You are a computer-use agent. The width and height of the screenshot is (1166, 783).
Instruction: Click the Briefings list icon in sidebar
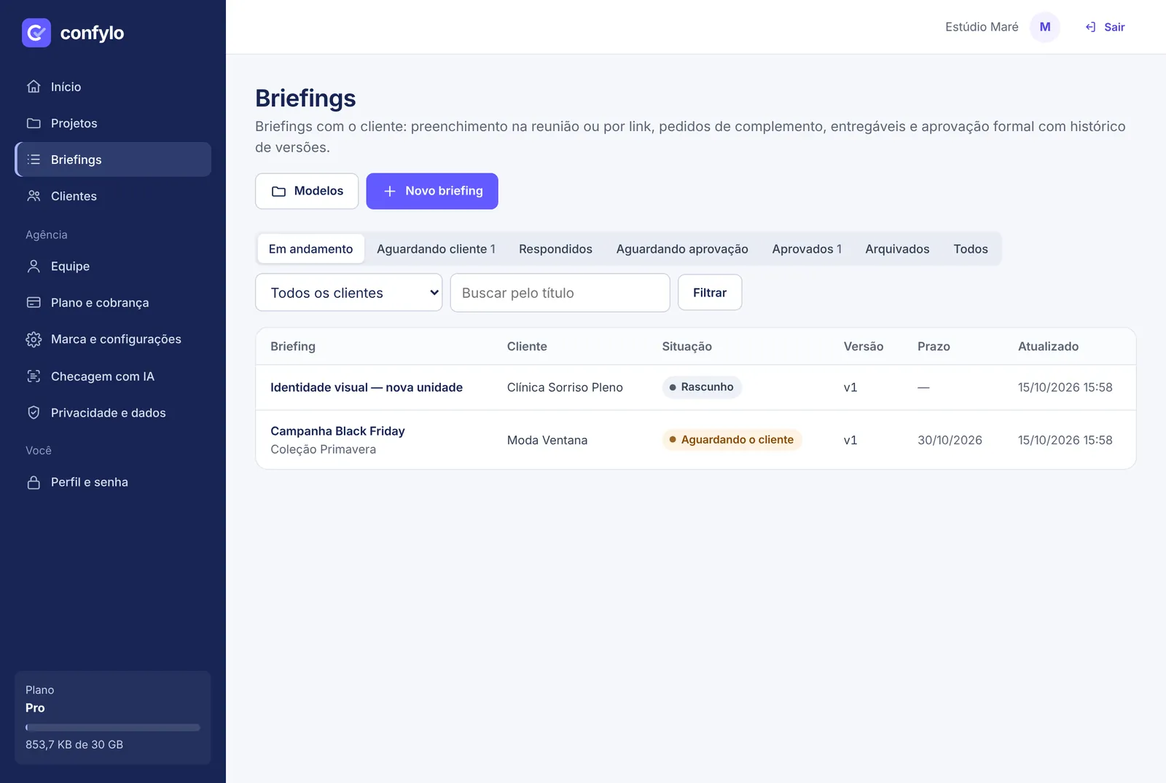tap(34, 160)
